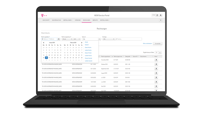The height and width of the screenshot is (113, 203).
Task: Sort by Subunit ID column
Action: [136, 56]
